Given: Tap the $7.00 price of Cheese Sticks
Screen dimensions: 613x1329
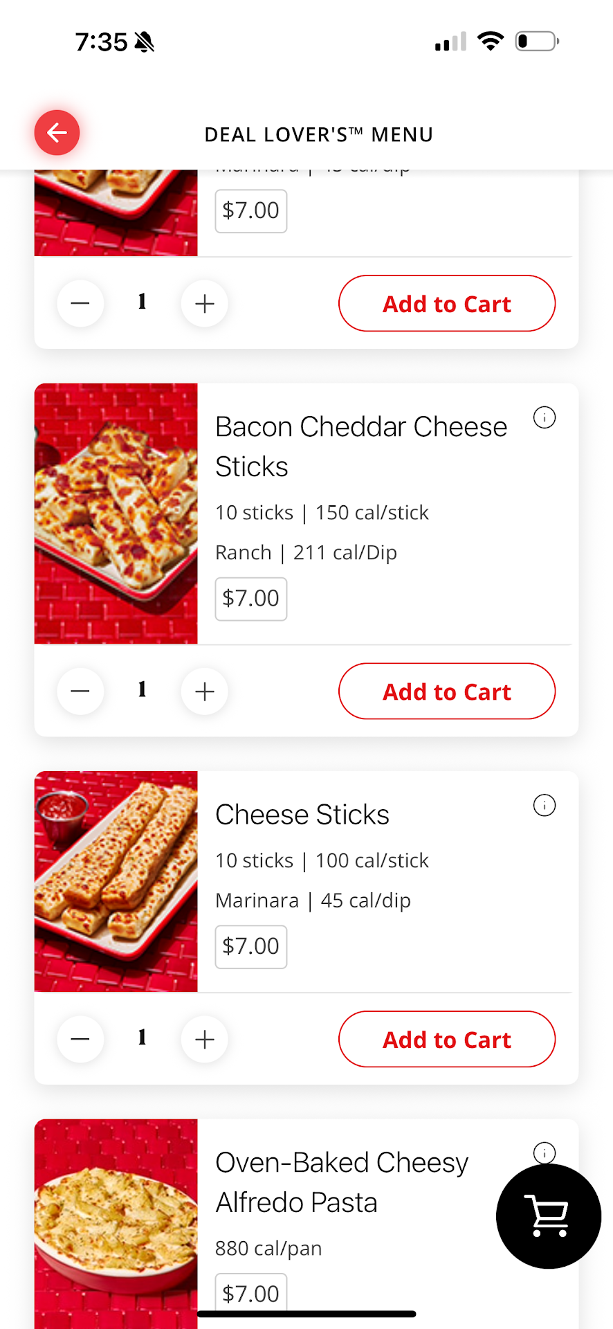Looking at the screenshot, I should (250, 946).
